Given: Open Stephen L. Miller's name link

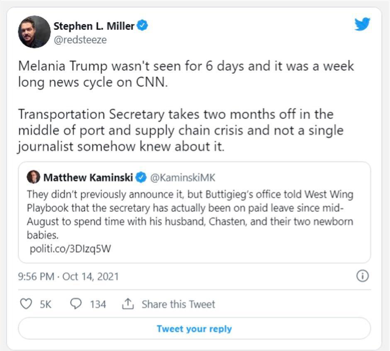Looking at the screenshot, I should (94, 26).
